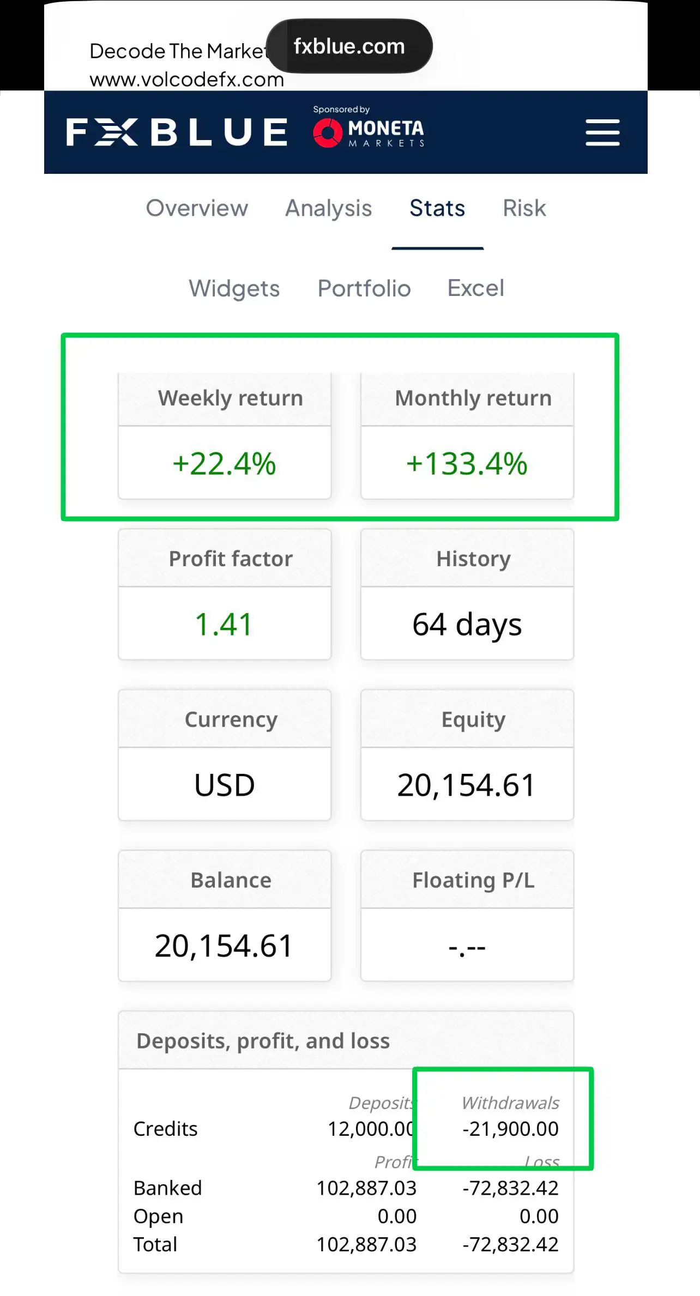Switch to the Overview tab
700x1296 pixels.
197,208
